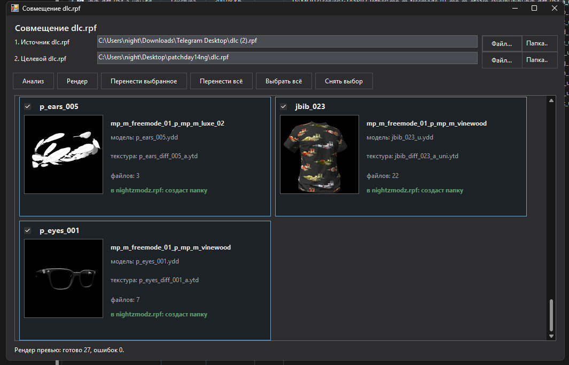Click Файл... button for target dlc.rpf
The width and height of the screenshot is (569, 365).
tap(502, 60)
